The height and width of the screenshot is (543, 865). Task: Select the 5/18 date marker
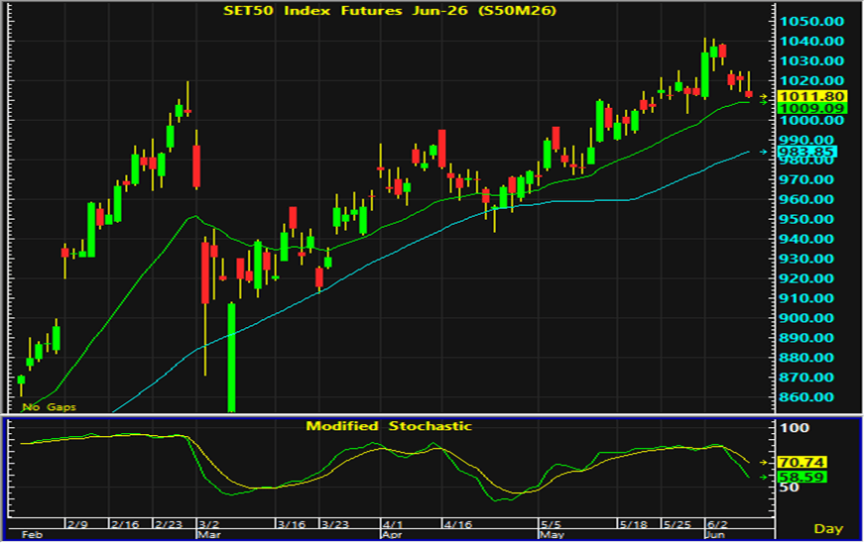click(633, 524)
